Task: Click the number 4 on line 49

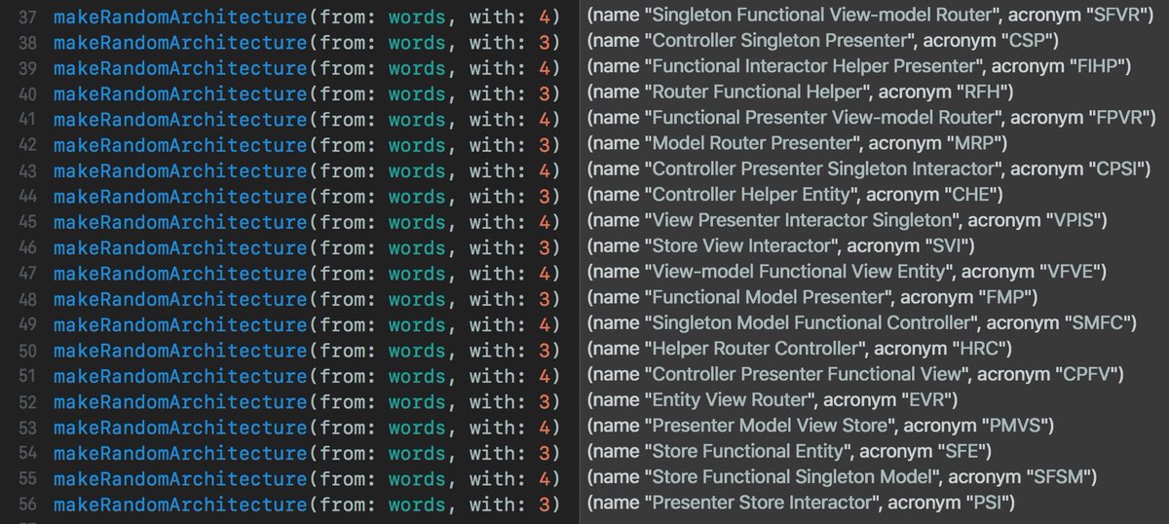Action: point(545,325)
